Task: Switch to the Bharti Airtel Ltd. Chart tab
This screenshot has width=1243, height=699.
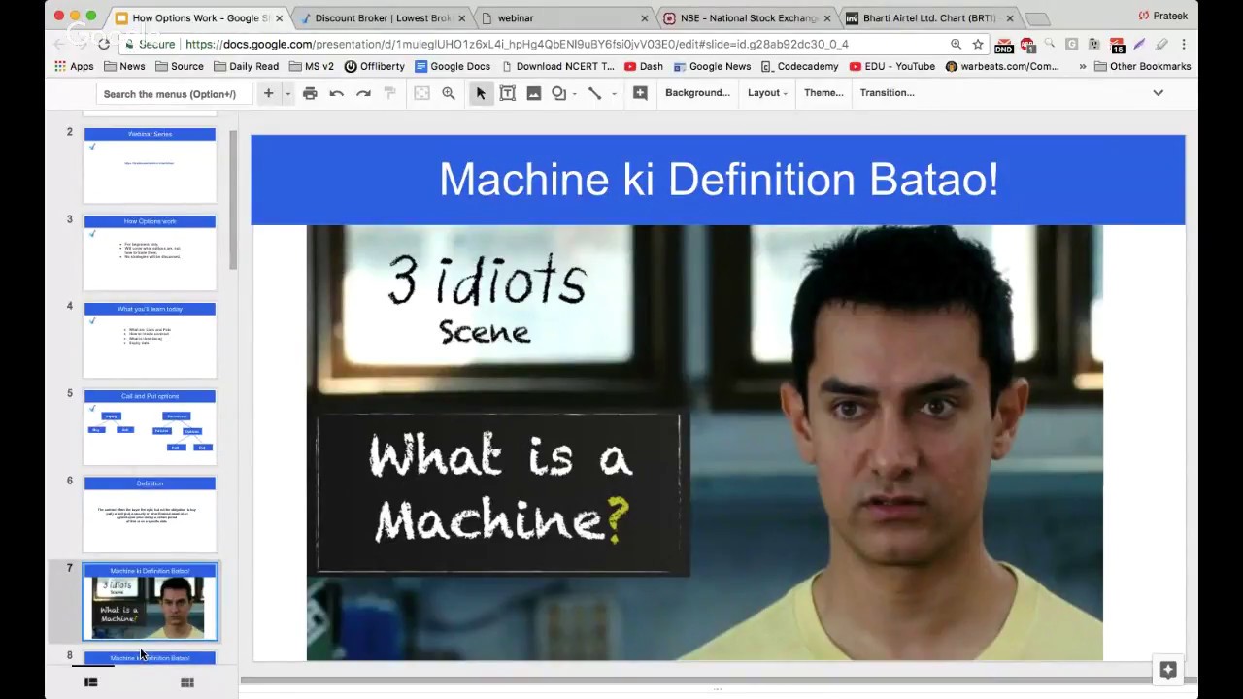Action: pos(929,17)
